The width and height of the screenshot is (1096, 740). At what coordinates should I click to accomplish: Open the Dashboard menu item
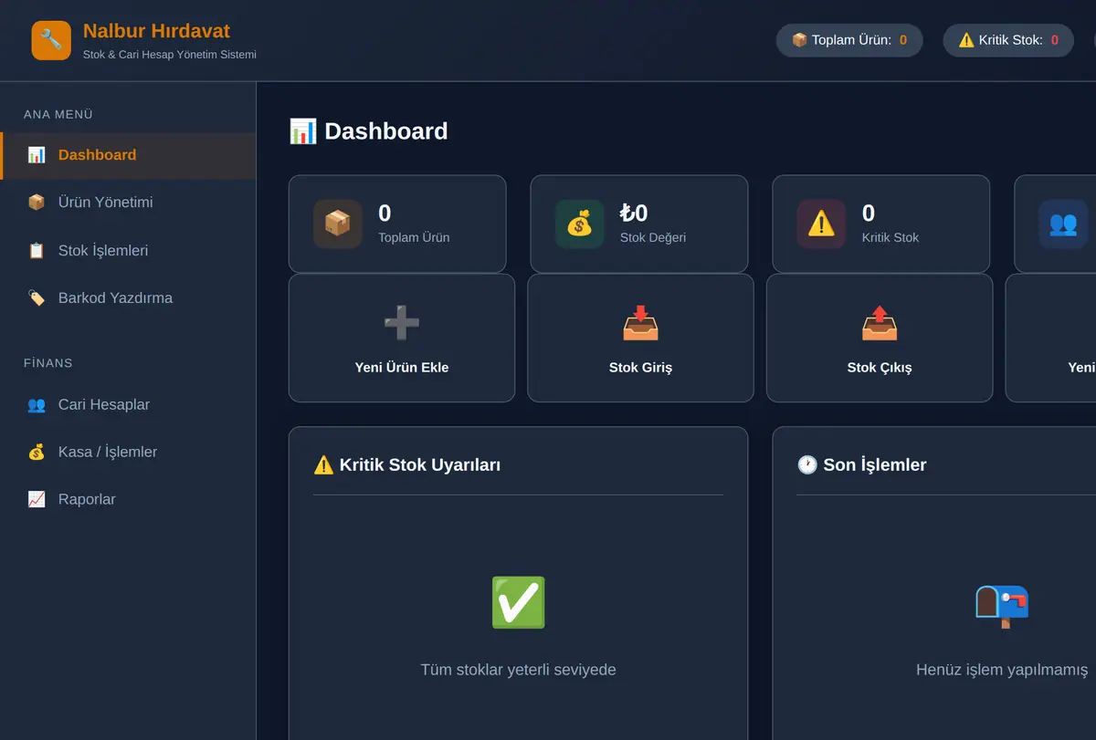[x=128, y=155]
